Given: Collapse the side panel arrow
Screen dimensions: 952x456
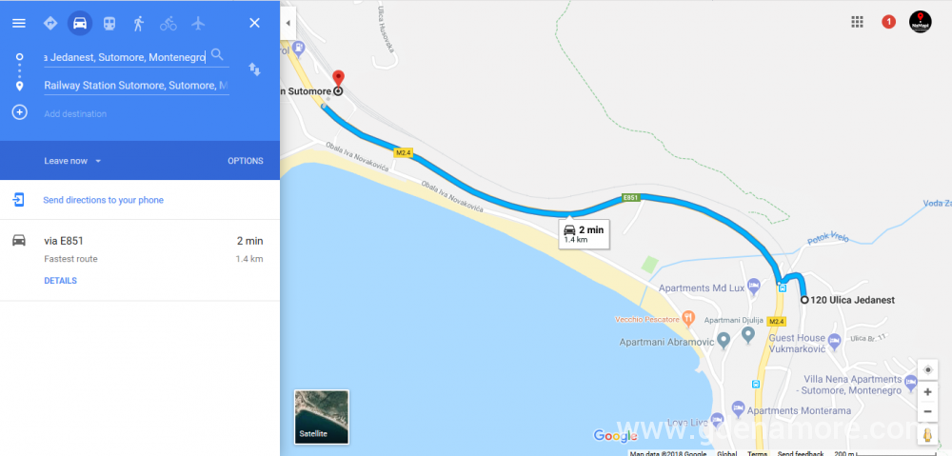Looking at the screenshot, I should [x=288, y=23].
